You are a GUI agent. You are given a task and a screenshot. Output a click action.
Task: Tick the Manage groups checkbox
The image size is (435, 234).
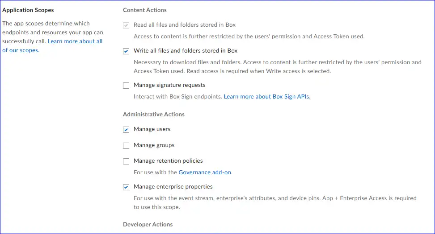(x=126, y=146)
